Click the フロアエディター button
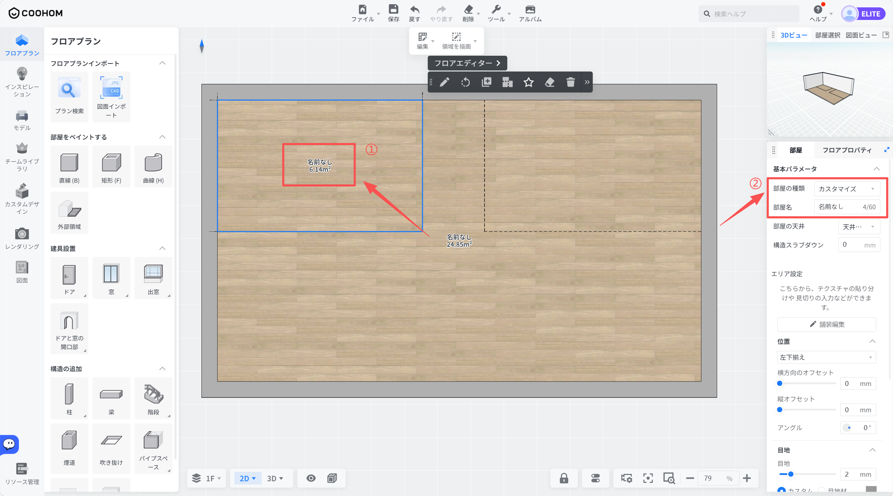 (x=467, y=63)
